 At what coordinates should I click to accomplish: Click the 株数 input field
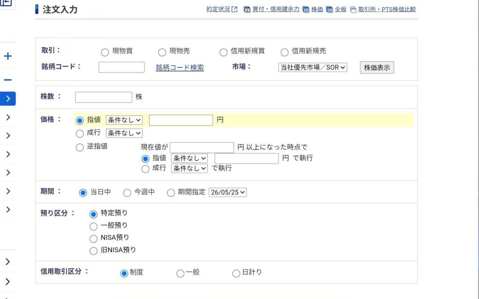tap(103, 97)
